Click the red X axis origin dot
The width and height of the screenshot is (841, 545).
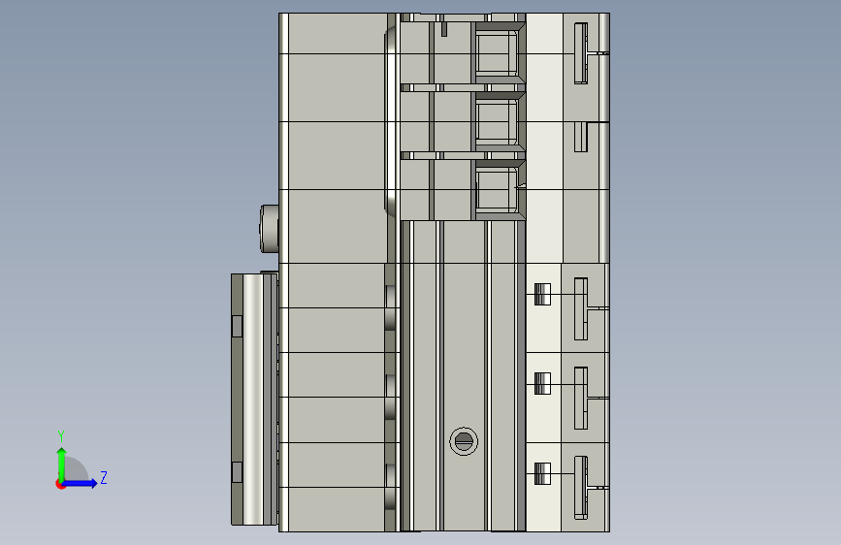60,484
